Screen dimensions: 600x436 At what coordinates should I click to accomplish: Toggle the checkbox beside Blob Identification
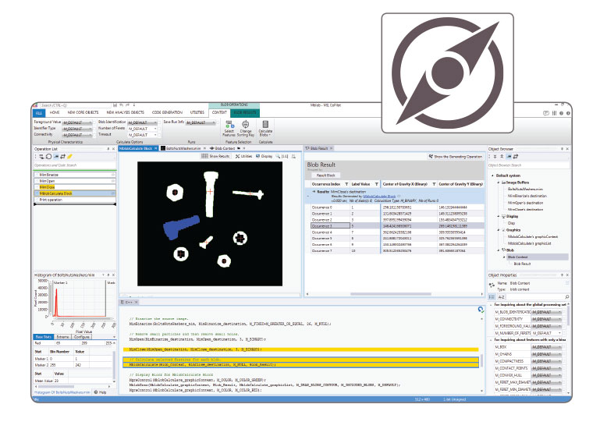click(160, 122)
